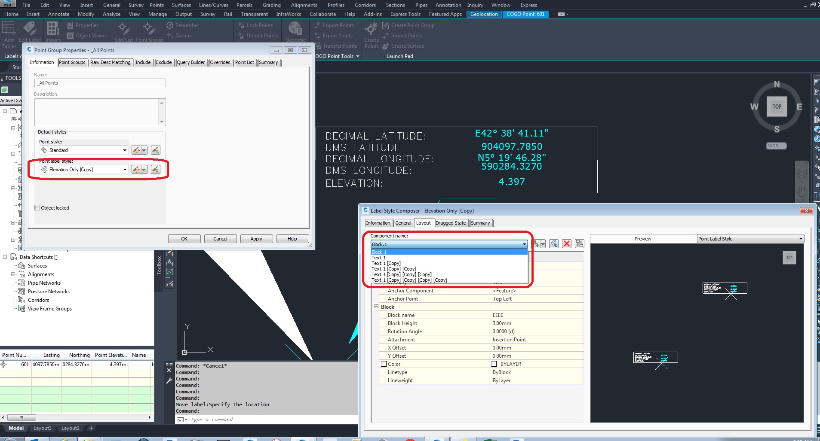Click the Help button
This screenshot has width=820, height=441.
click(292, 239)
